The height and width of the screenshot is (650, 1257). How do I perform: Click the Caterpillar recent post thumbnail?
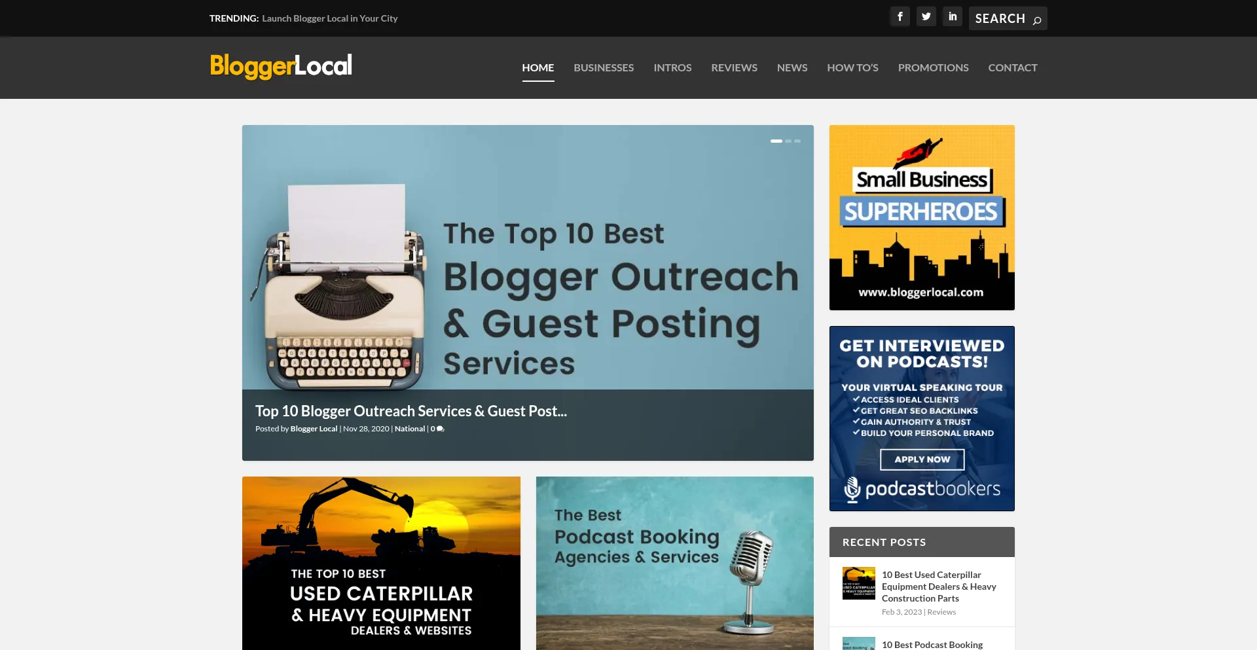(858, 583)
